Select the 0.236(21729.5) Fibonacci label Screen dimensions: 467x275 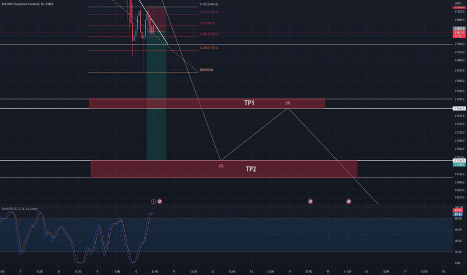209,47
